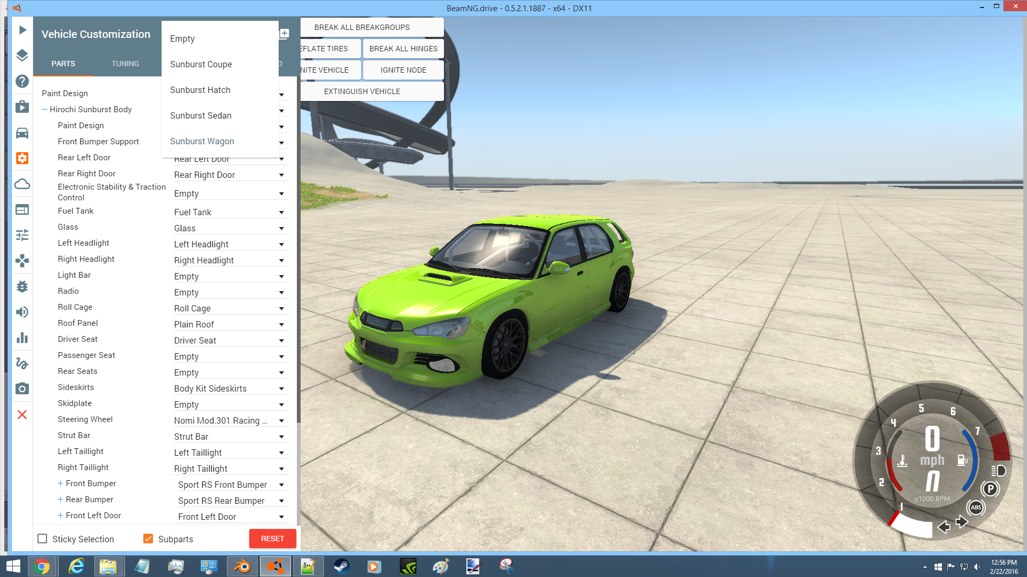Open the vehicle selector car icon
1027x577 pixels.
22,132
